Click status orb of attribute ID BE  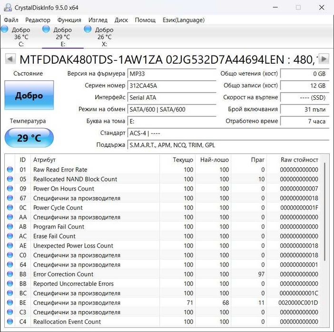point(10,303)
